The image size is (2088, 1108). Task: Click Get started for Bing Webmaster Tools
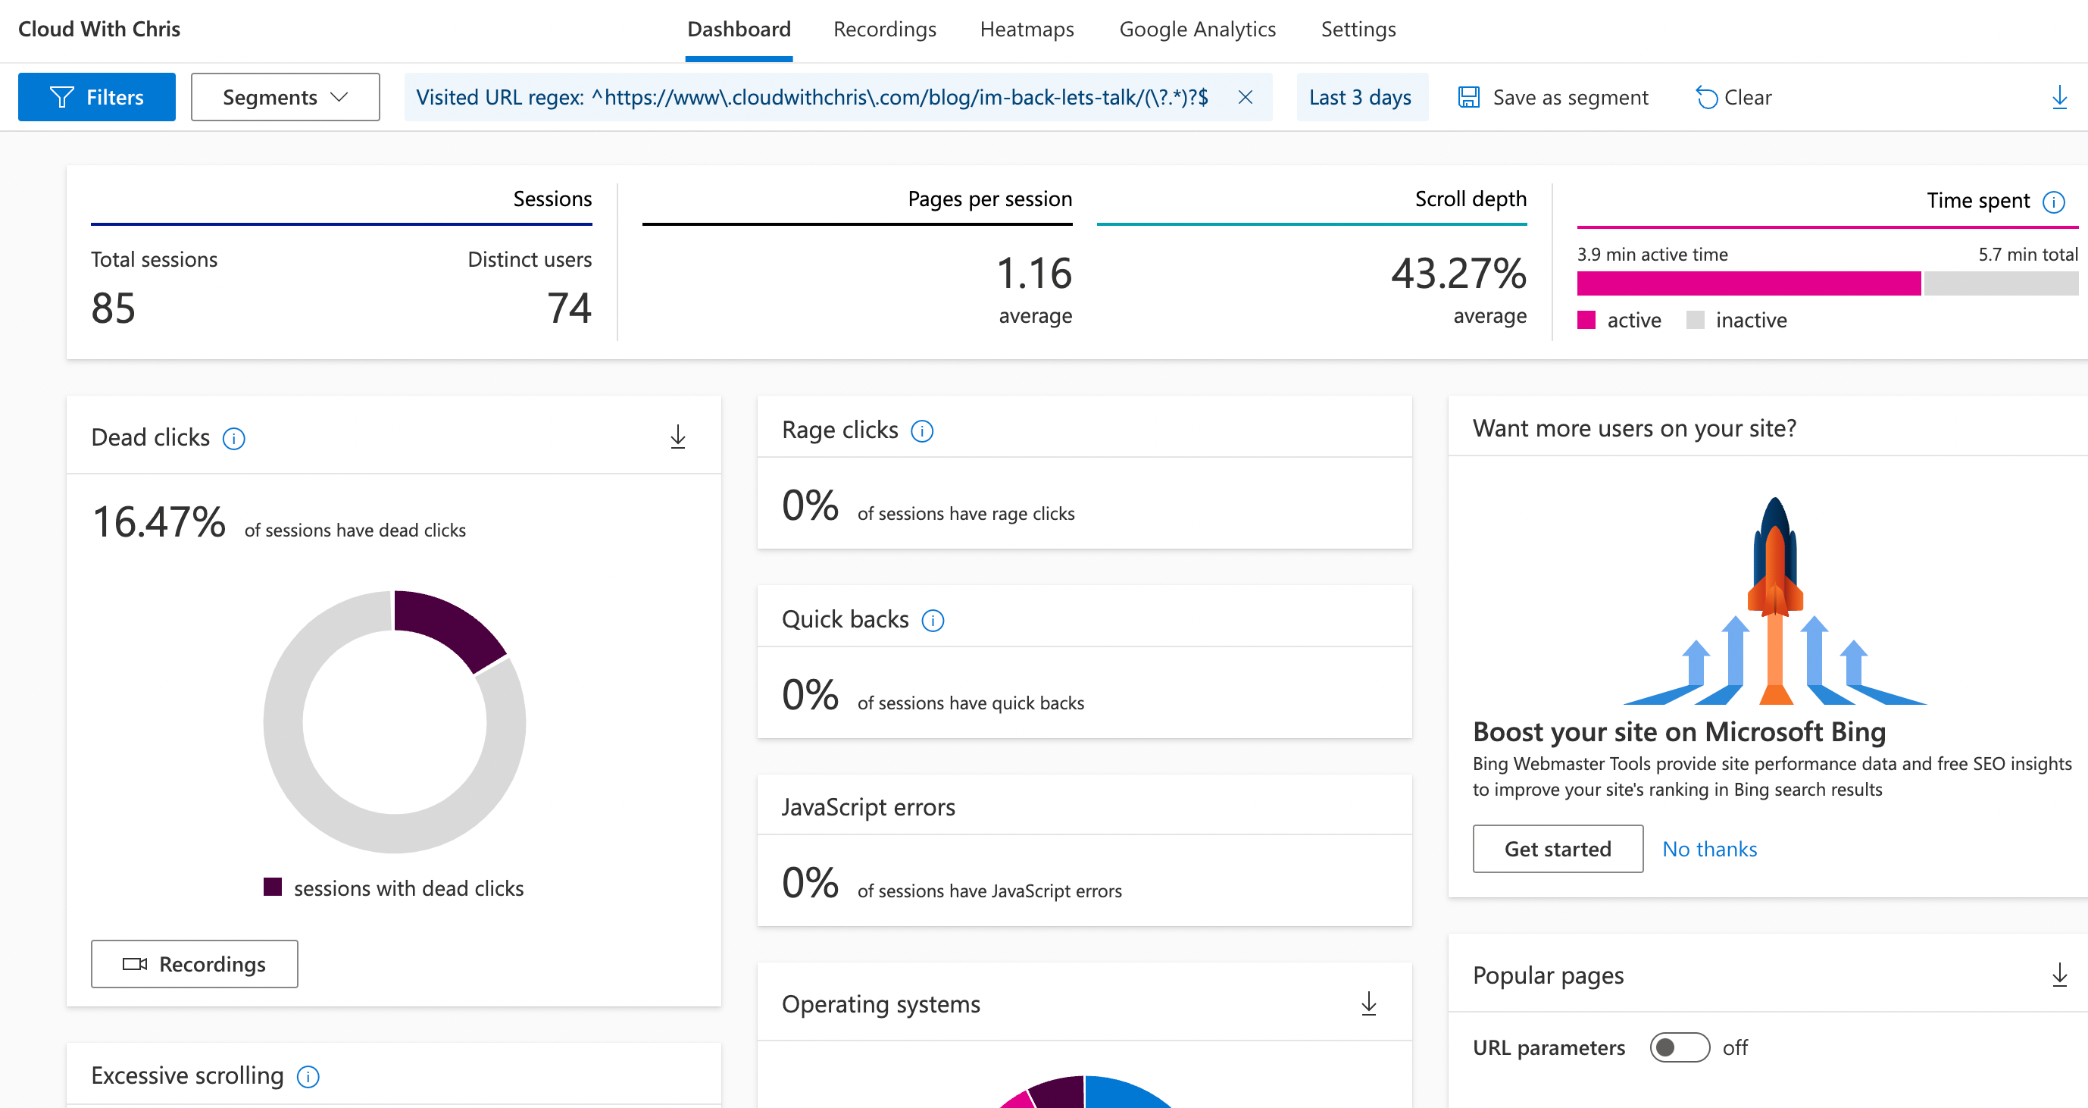[x=1557, y=849]
